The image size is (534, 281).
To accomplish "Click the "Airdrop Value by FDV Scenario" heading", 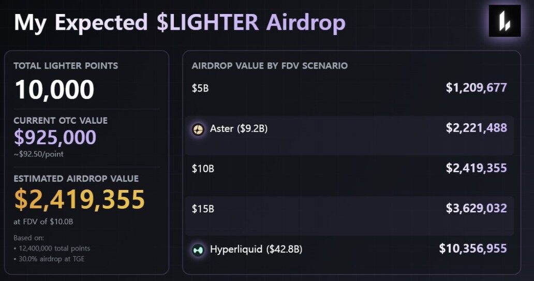I will (x=270, y=66).
